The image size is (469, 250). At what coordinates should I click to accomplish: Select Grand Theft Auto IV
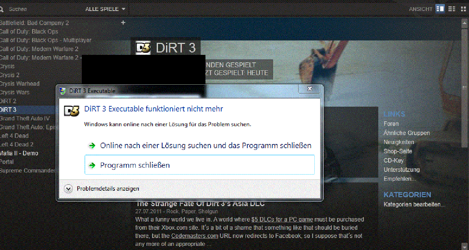tap(25, 118)
